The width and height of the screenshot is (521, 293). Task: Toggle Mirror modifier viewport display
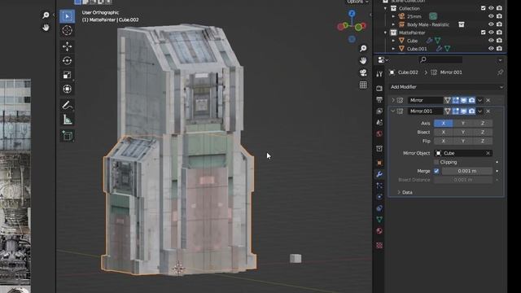tap(463, 100)
